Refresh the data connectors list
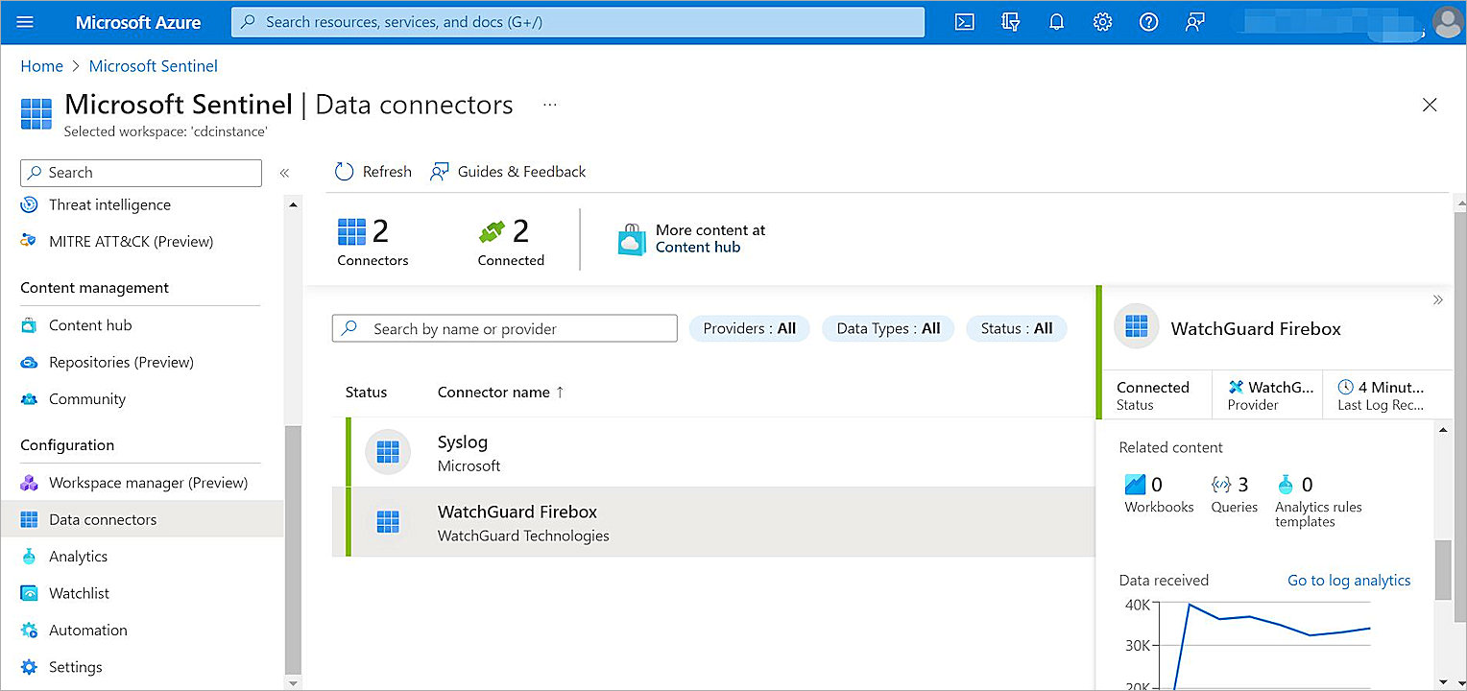1467x691 pixels. coord(373,171)
